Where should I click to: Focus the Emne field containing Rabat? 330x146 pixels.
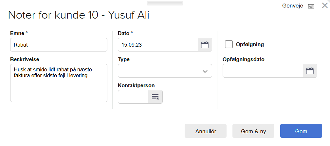(x=59, y=45)
